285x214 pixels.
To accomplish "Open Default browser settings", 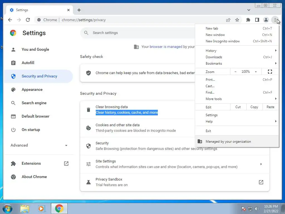I will coord(38,116).
